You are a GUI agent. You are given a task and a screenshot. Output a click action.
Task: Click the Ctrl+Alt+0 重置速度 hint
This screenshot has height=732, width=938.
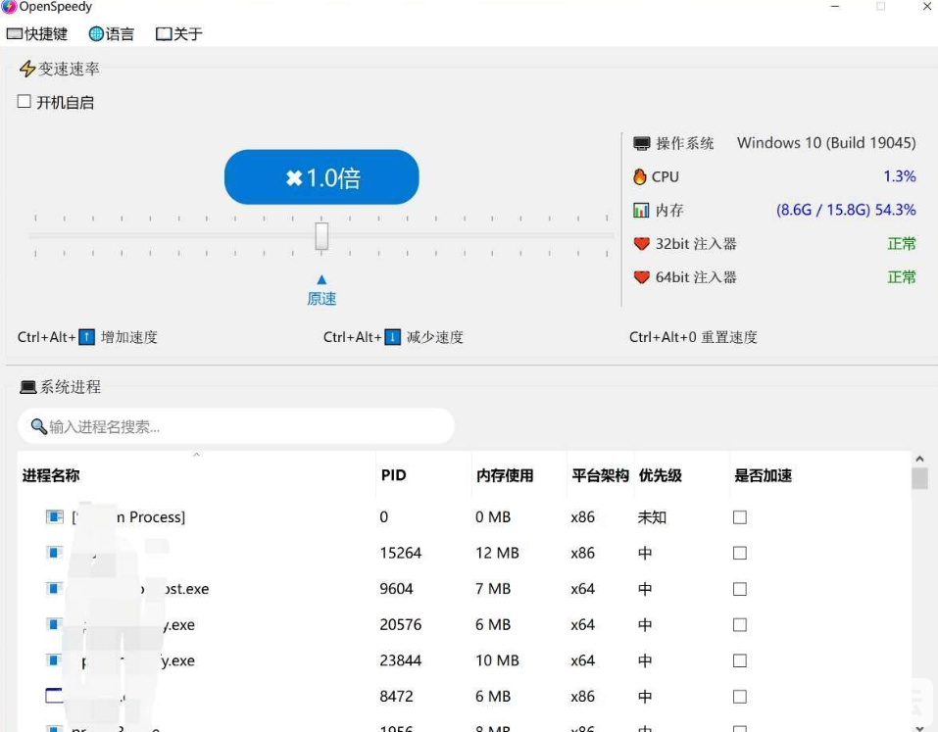[x=693, y=337]
